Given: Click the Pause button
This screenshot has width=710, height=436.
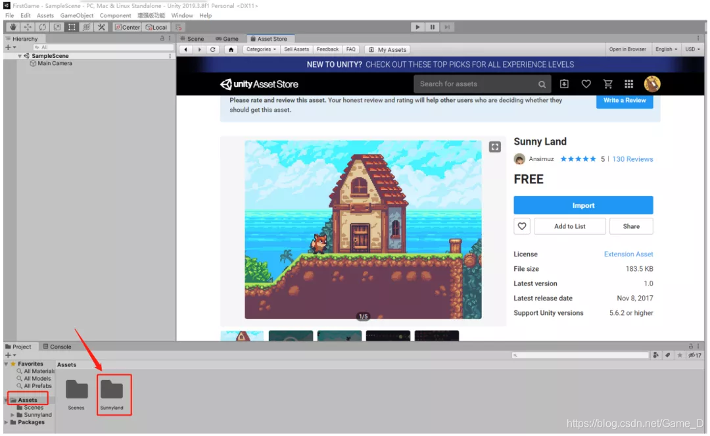Looking at the screenshot, I should pyautogui.click(x=433, y=27).
